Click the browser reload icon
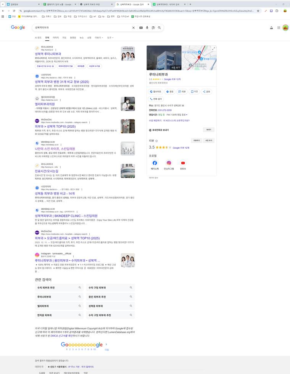 click(14, 11)
